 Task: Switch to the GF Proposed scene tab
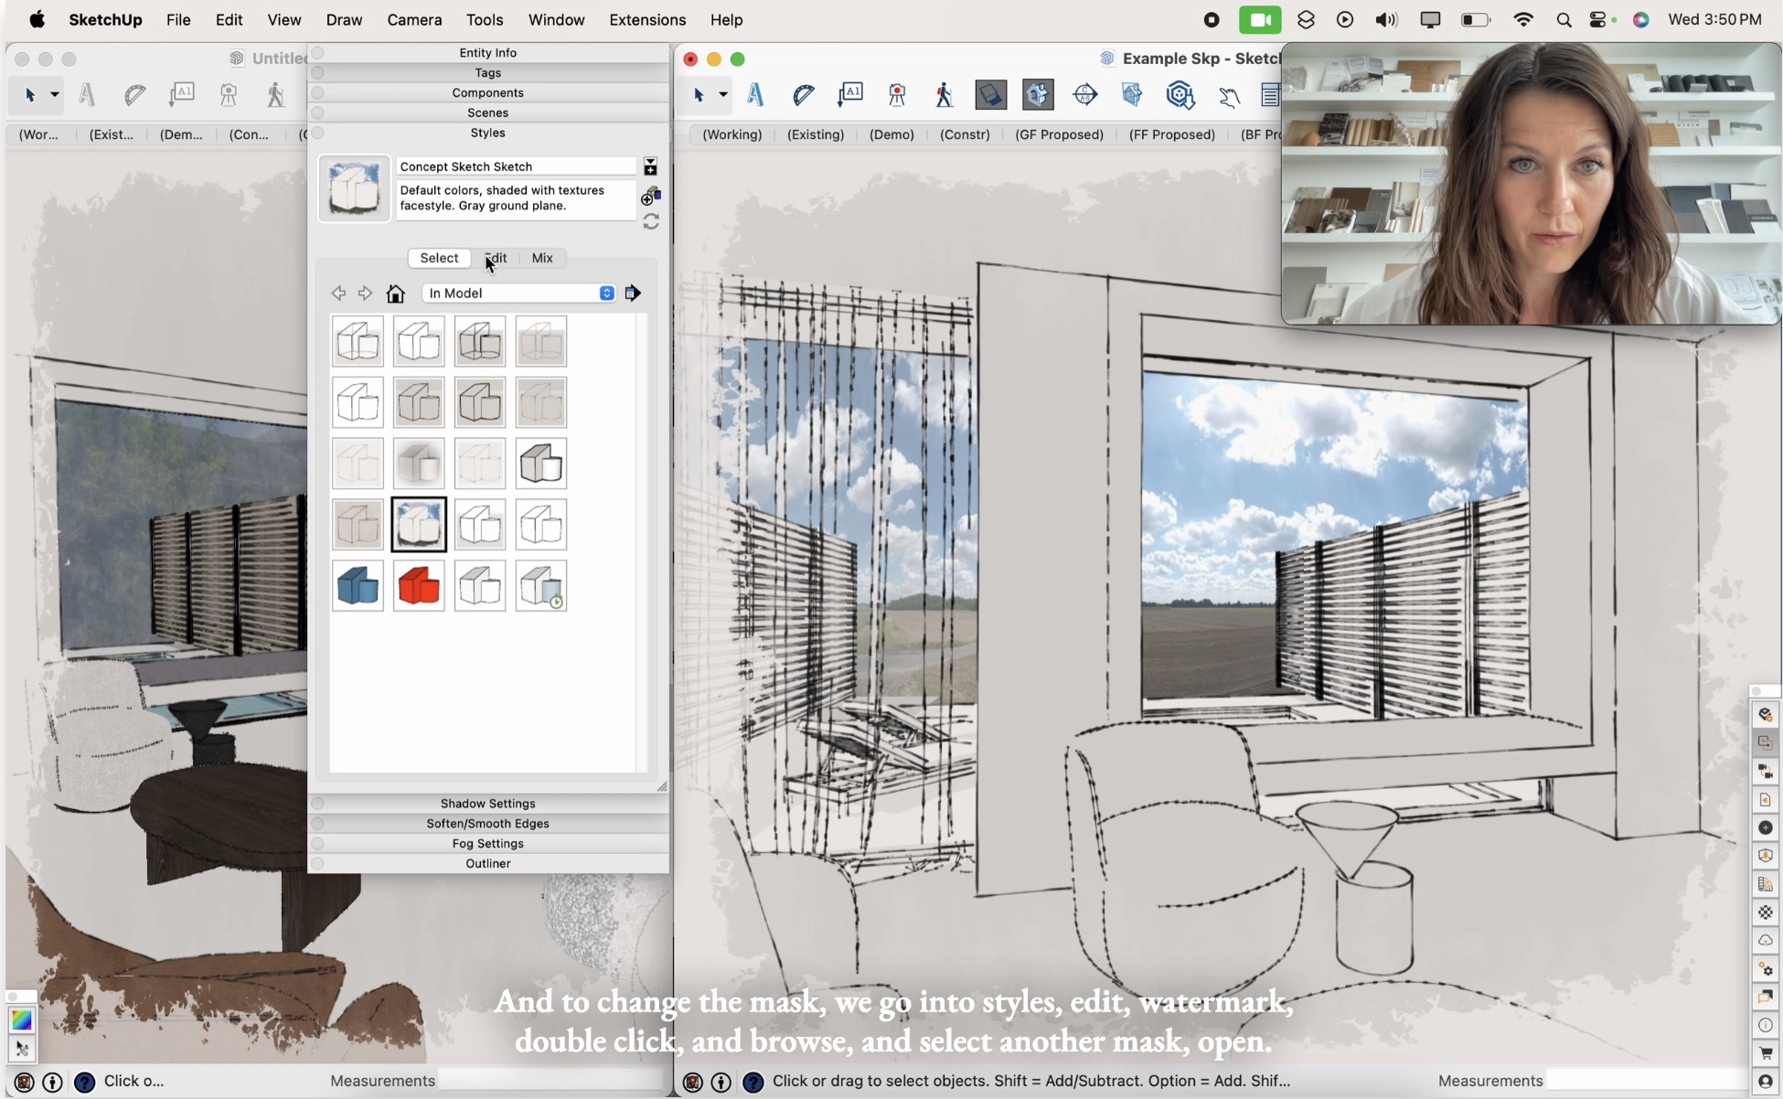pyautogui.click(x=1059, y=134)
